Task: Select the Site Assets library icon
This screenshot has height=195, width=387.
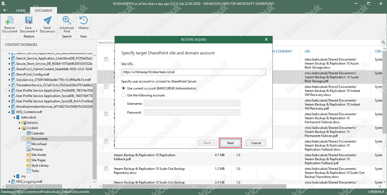Action: pyautogui.click(x=29, y=155)
